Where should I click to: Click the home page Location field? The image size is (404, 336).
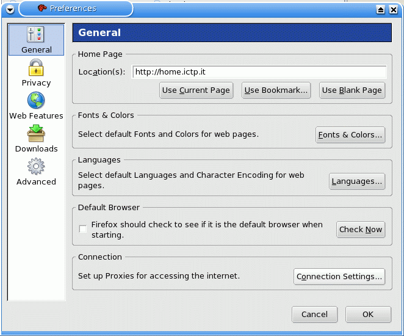[x=259, y=72]
